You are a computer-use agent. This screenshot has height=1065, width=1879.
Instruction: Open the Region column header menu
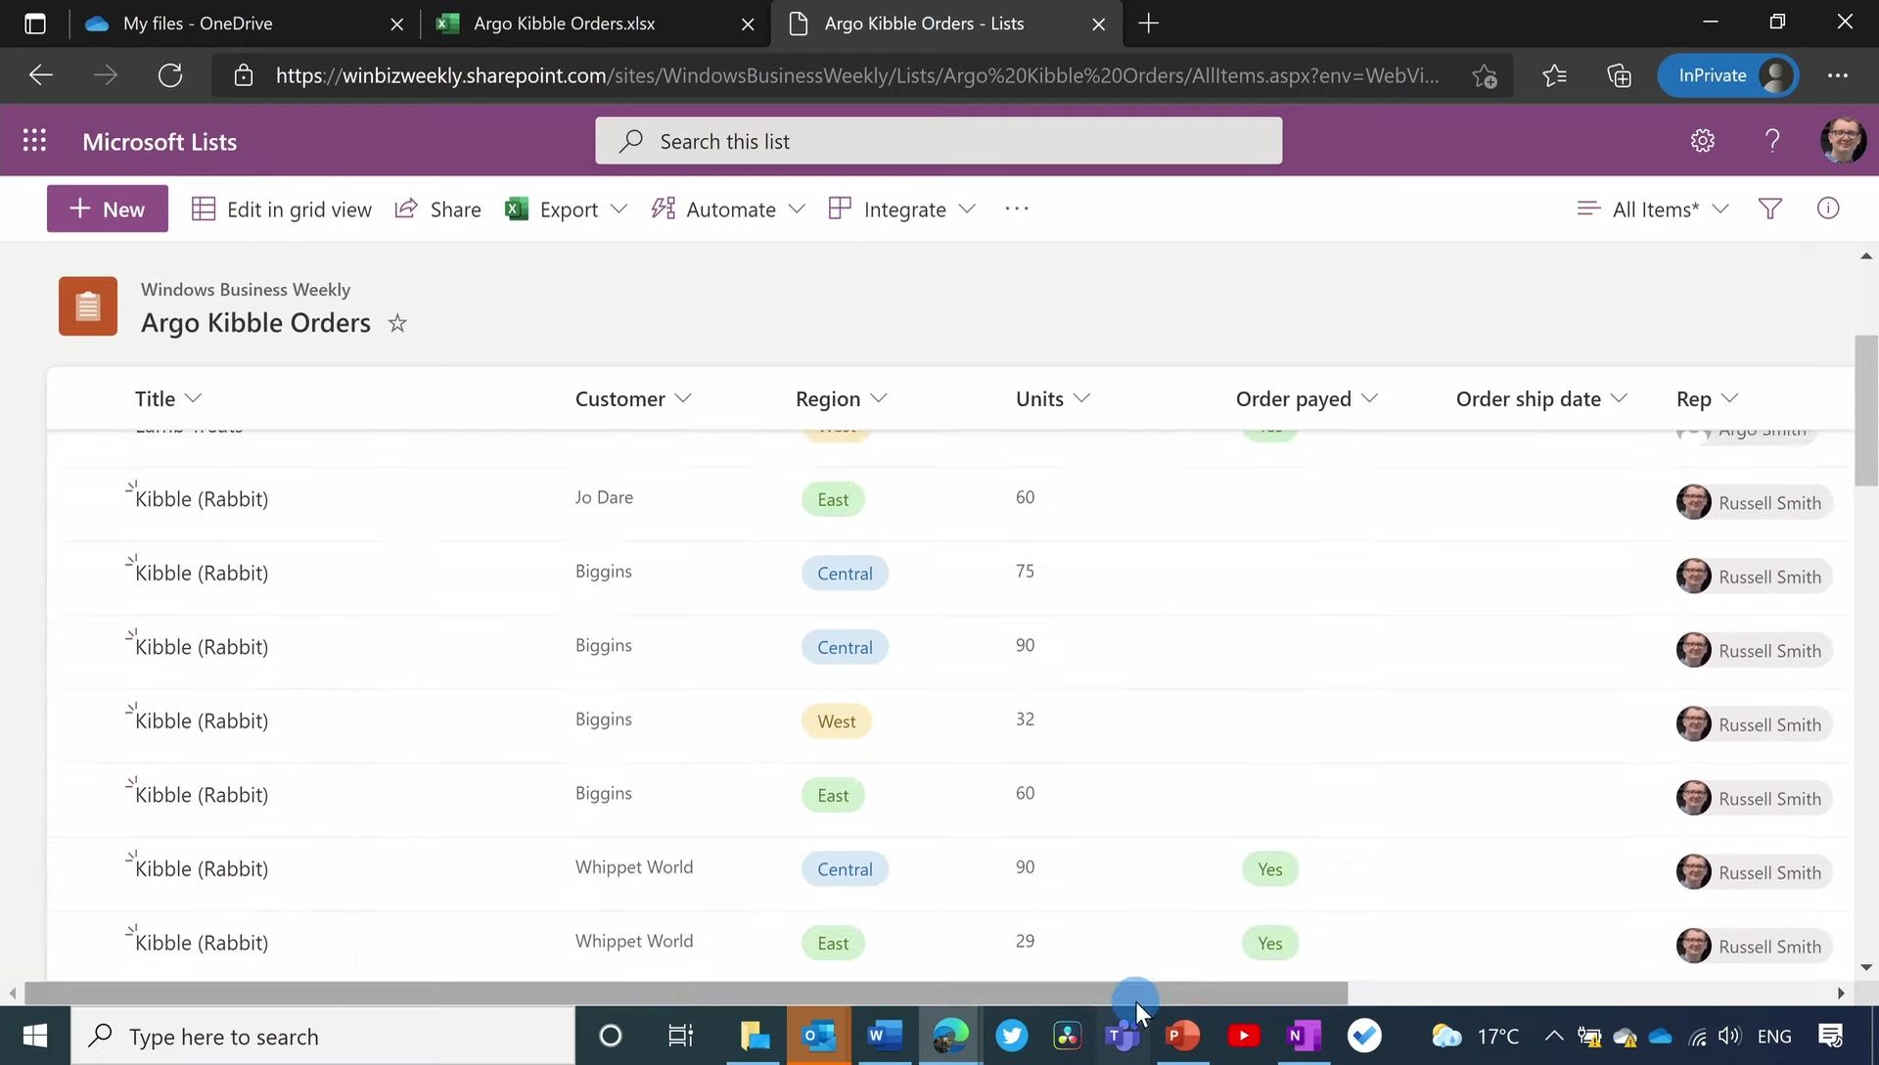pyautogui.click(x=842, y=398)
